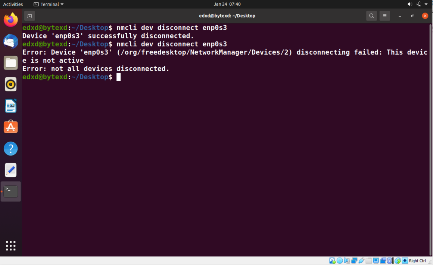Viewport: 433px width, 265px height.
Task: Click the new tab button in the Terminal header
Action: pyautogui.click(x=29, y=16)
